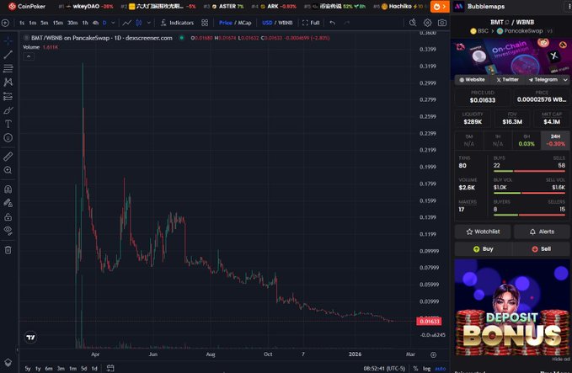Viewport: 572px width, 373px height.
Task: Select the 5y date range
Action: point(28,369)
